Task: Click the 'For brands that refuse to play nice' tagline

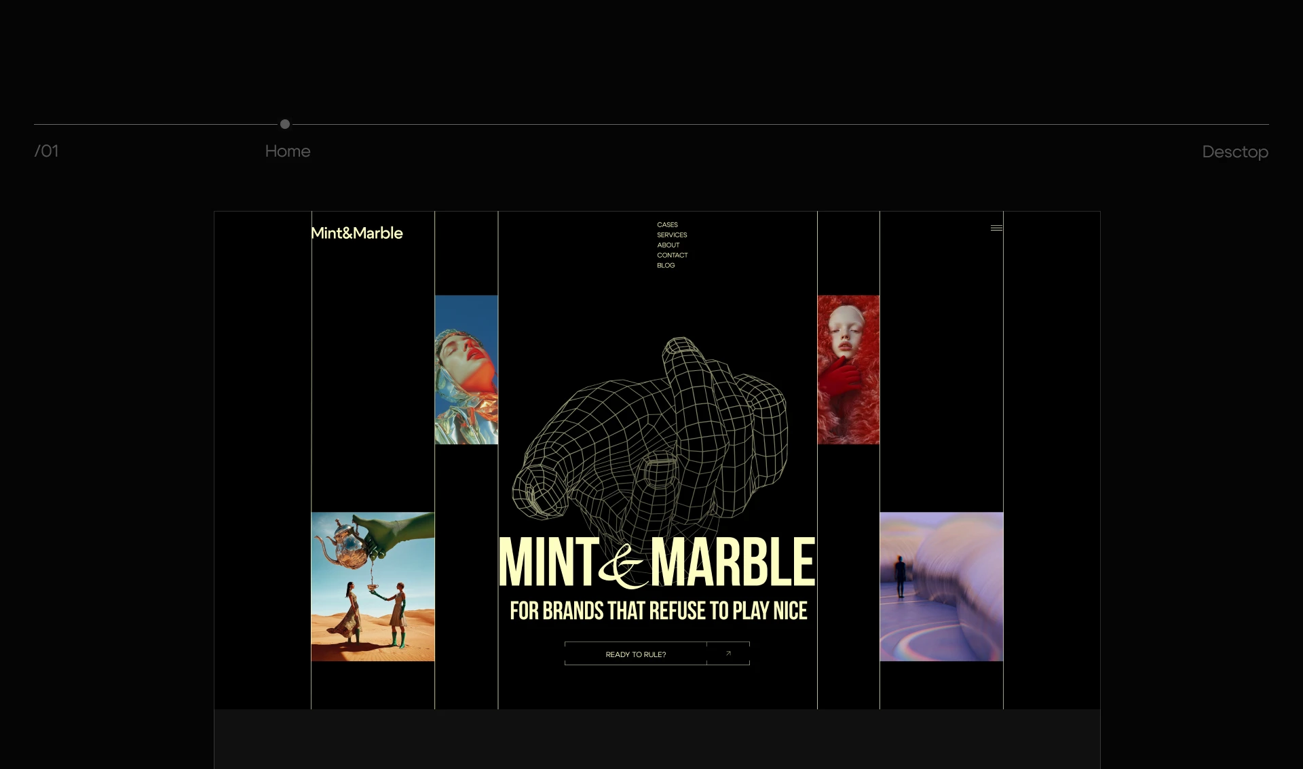Action: pos(658,611)
